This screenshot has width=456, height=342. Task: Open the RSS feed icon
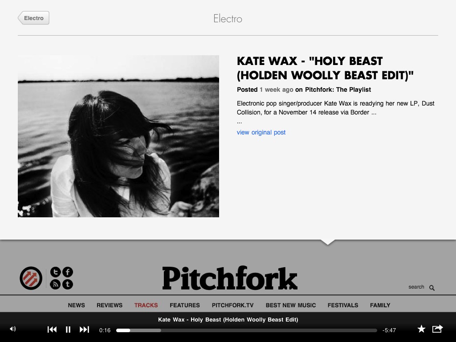(56, 284)
